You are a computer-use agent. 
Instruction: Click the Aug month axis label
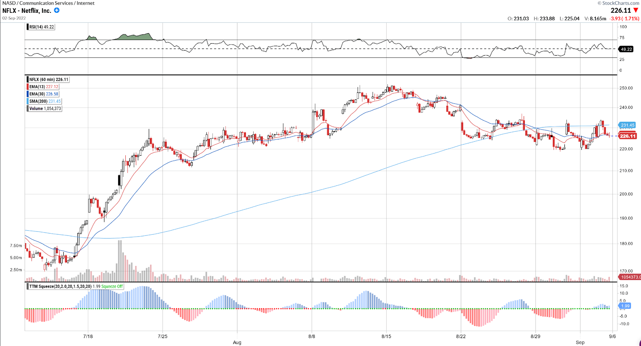(x=237, y=342)
